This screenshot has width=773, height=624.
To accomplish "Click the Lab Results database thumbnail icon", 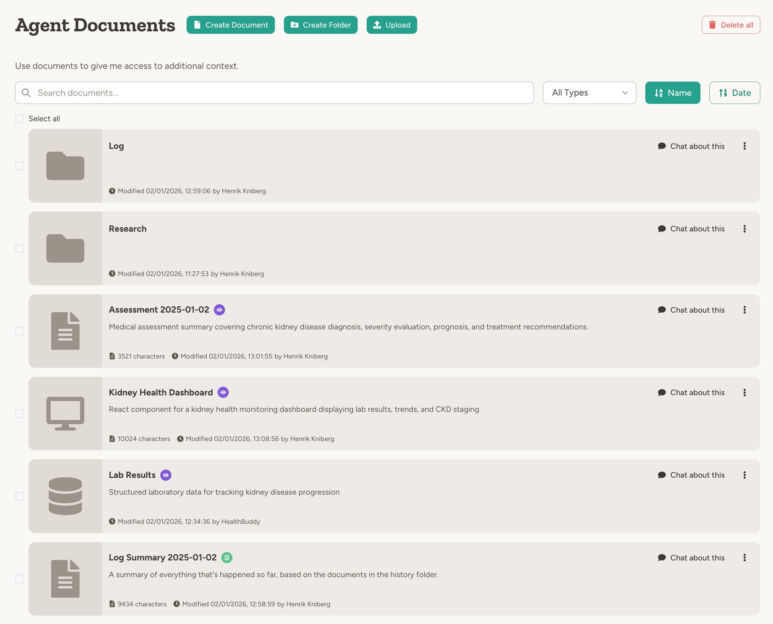I will click(x=65, y=496).
